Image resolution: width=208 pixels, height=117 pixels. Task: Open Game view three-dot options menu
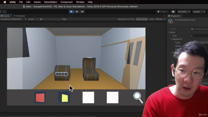(x=164, y=16)
